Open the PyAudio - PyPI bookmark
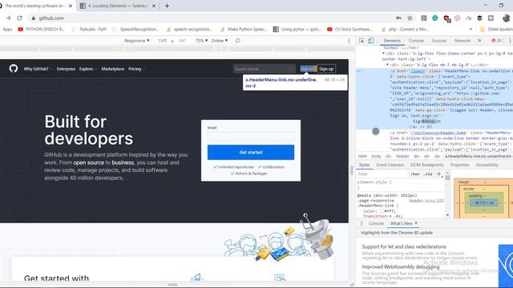The image size is (513, 288). point(89,30)
